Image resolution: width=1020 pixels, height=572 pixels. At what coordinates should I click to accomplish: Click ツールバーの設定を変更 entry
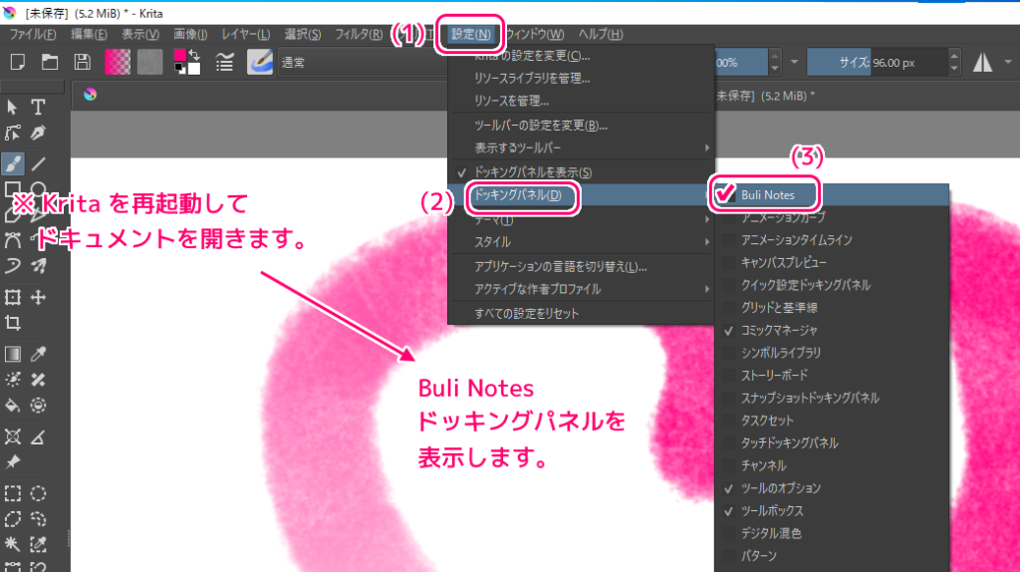582,125
